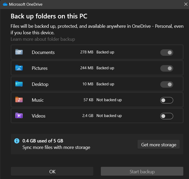189x179 pixels.
Task: Click the Desktop folder icon
Action: [19, 84]
